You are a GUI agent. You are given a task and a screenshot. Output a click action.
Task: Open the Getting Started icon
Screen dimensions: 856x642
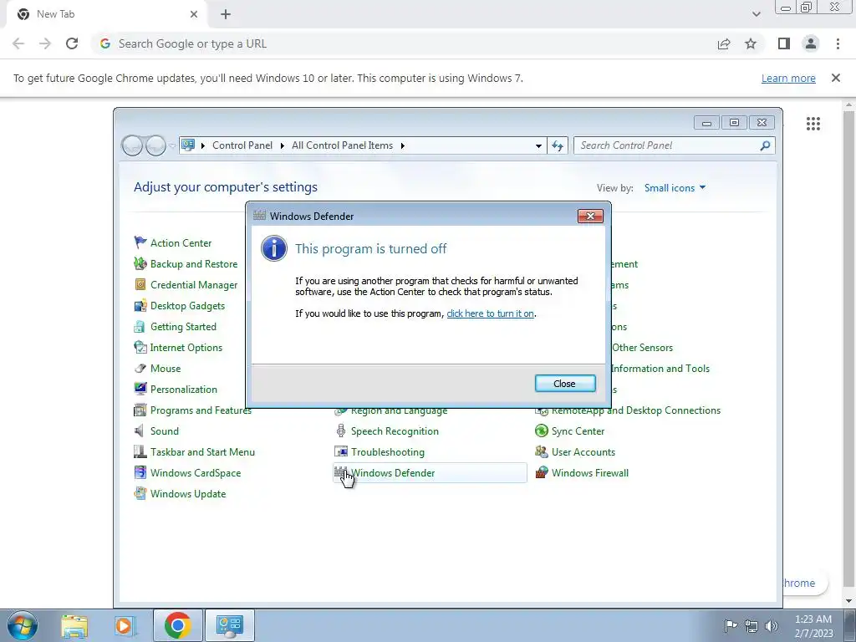coord(140,327)
